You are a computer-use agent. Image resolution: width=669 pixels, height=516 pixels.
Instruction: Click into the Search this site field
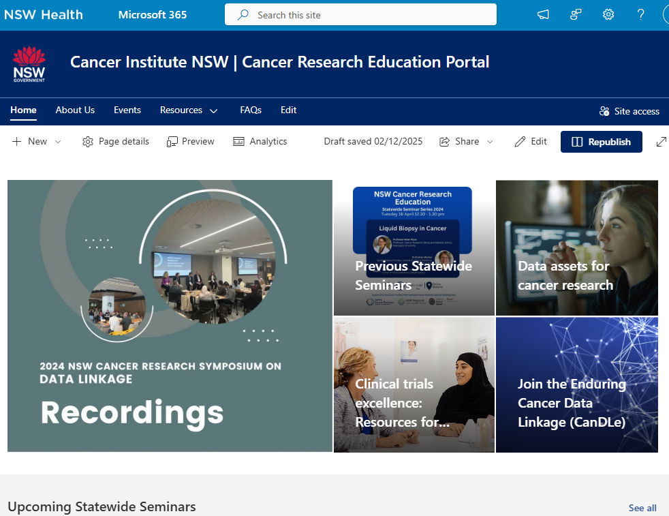click(360, 15)
